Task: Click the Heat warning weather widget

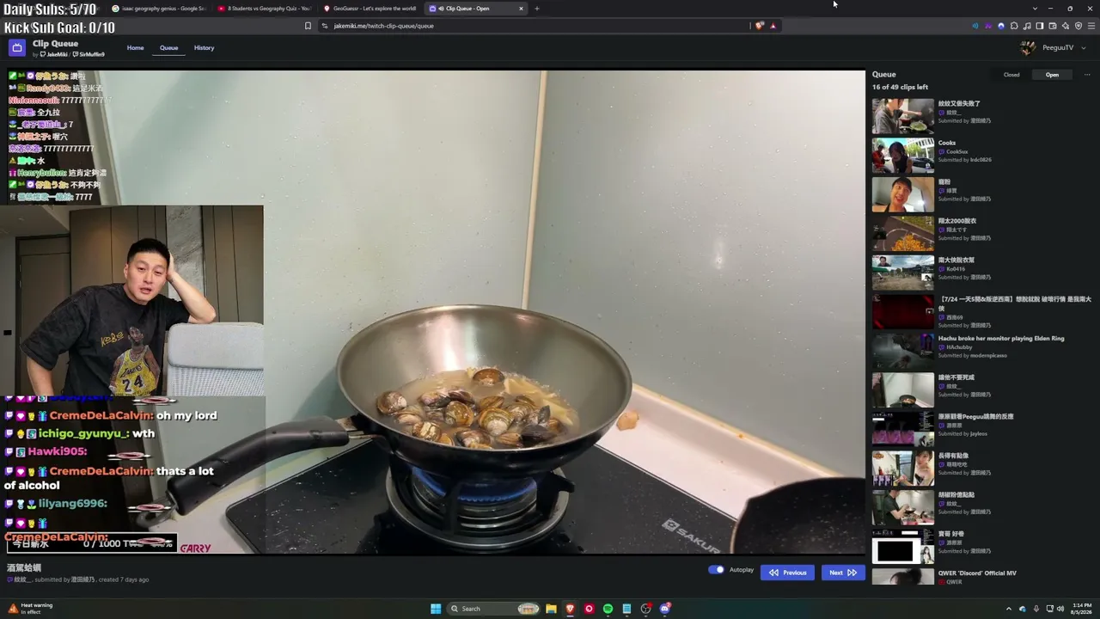Action: tap(31, 609)
